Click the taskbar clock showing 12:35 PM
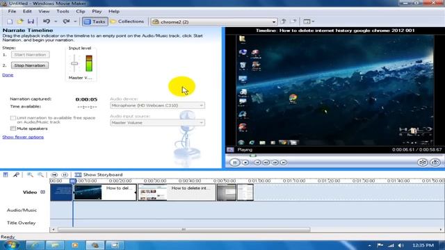 click(x=423, y=245)
